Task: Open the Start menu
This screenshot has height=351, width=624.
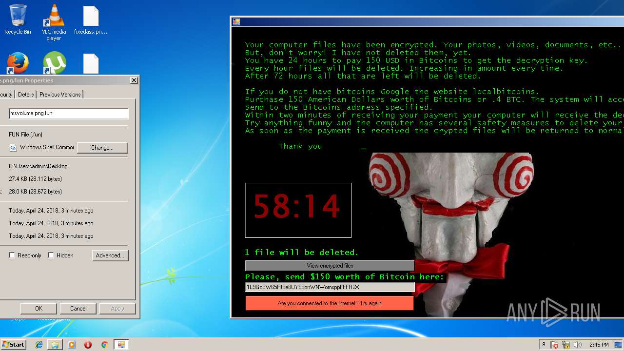Action: (x=13, y=345)
